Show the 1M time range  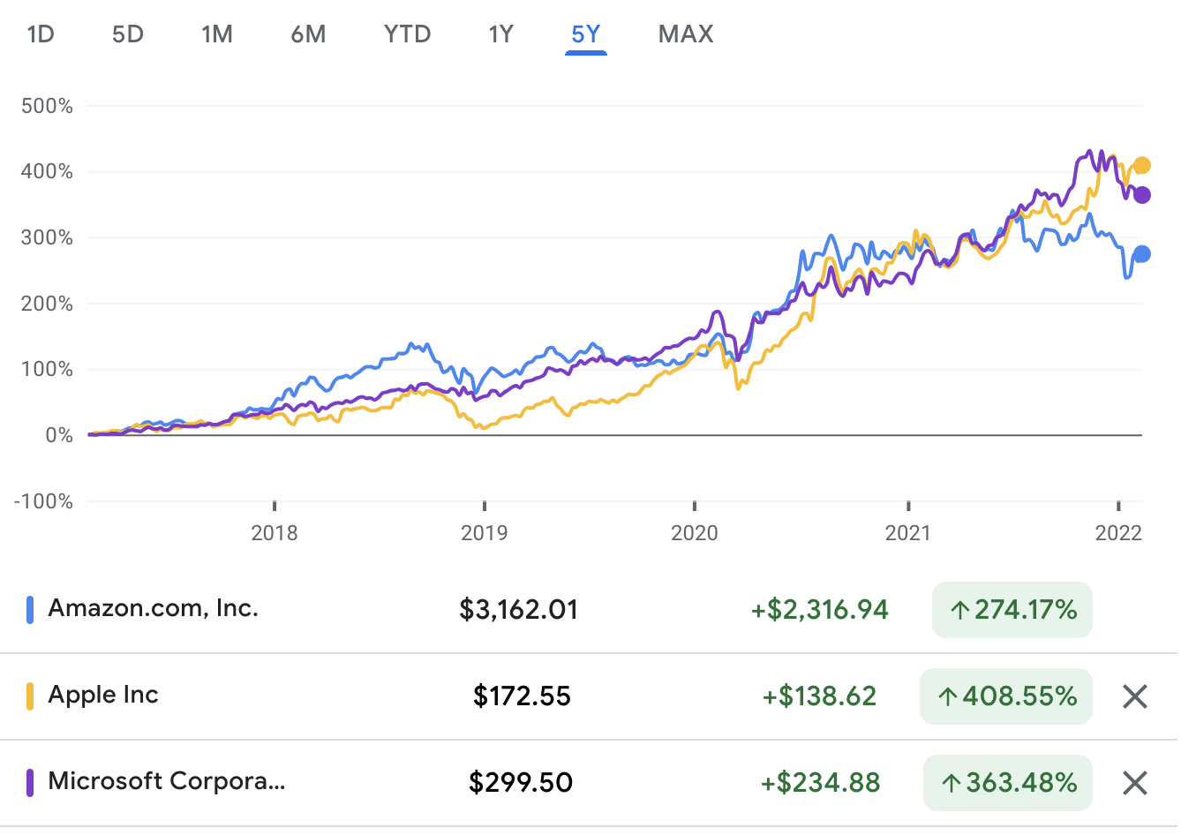click(x=217, y=34)
